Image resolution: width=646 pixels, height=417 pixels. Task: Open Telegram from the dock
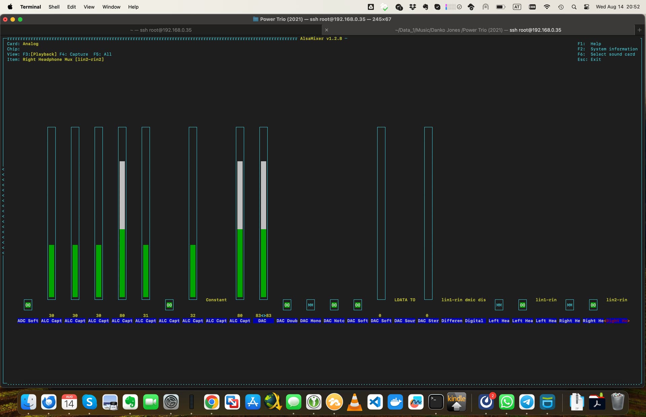pyautogui.click(x=527, y=402)
